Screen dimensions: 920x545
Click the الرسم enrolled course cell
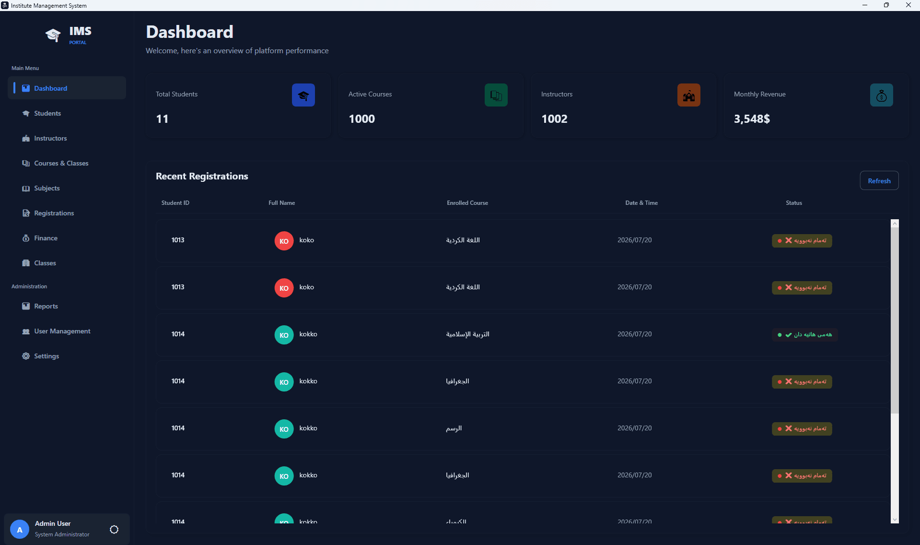click(454, 428)
